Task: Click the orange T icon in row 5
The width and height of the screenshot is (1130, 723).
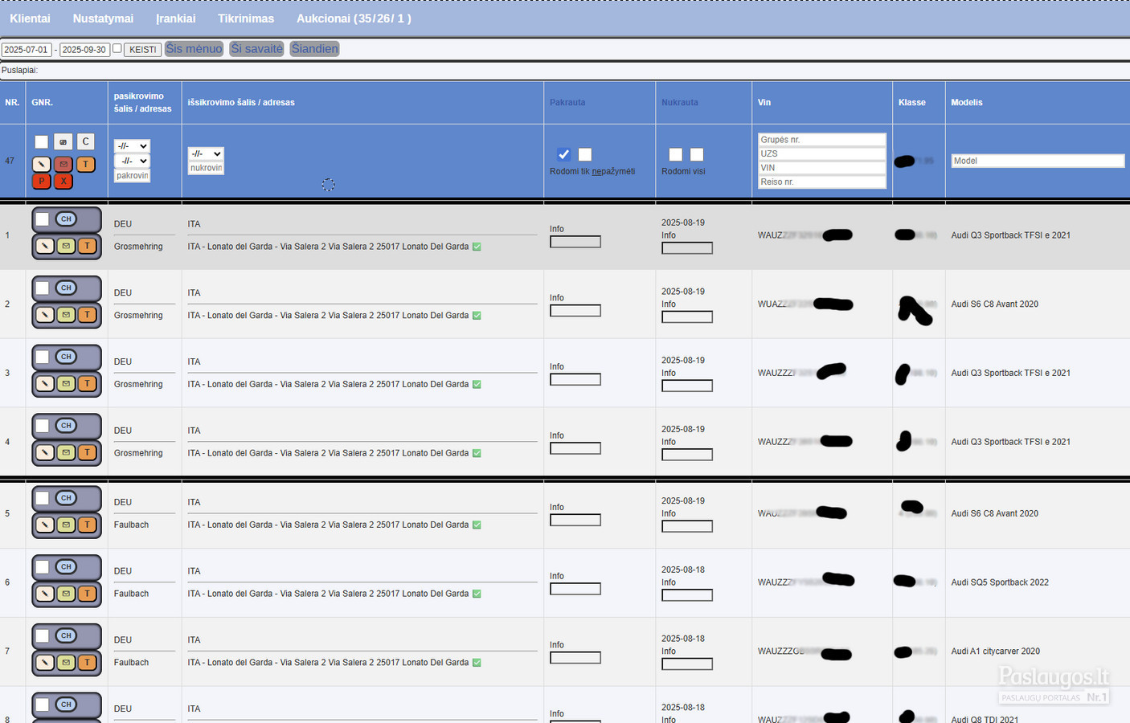Action: coord(87,525)
